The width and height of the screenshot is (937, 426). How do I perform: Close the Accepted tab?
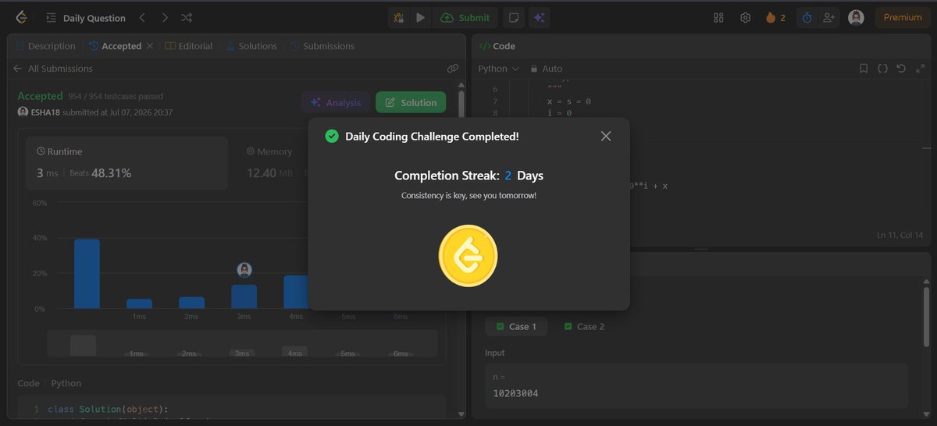pos(149,46)
